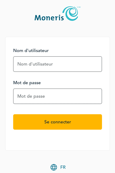Select the password placeholder text
Screen dimensions: 115x173
coord(31,96)
